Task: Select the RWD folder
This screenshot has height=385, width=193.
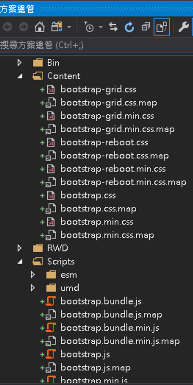Action: click(x=58, y=248)
